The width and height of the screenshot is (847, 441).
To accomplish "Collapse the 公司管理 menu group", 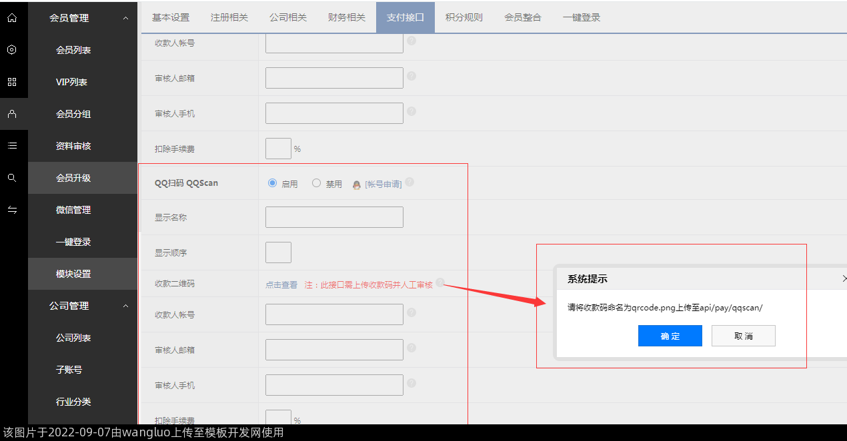I will [x=126, y=306].
